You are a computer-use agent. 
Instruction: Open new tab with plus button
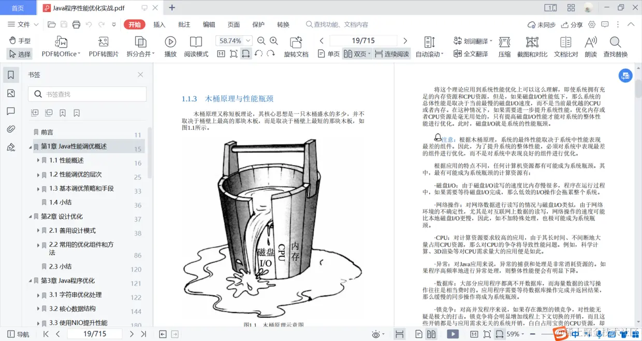tap(172, 8)
